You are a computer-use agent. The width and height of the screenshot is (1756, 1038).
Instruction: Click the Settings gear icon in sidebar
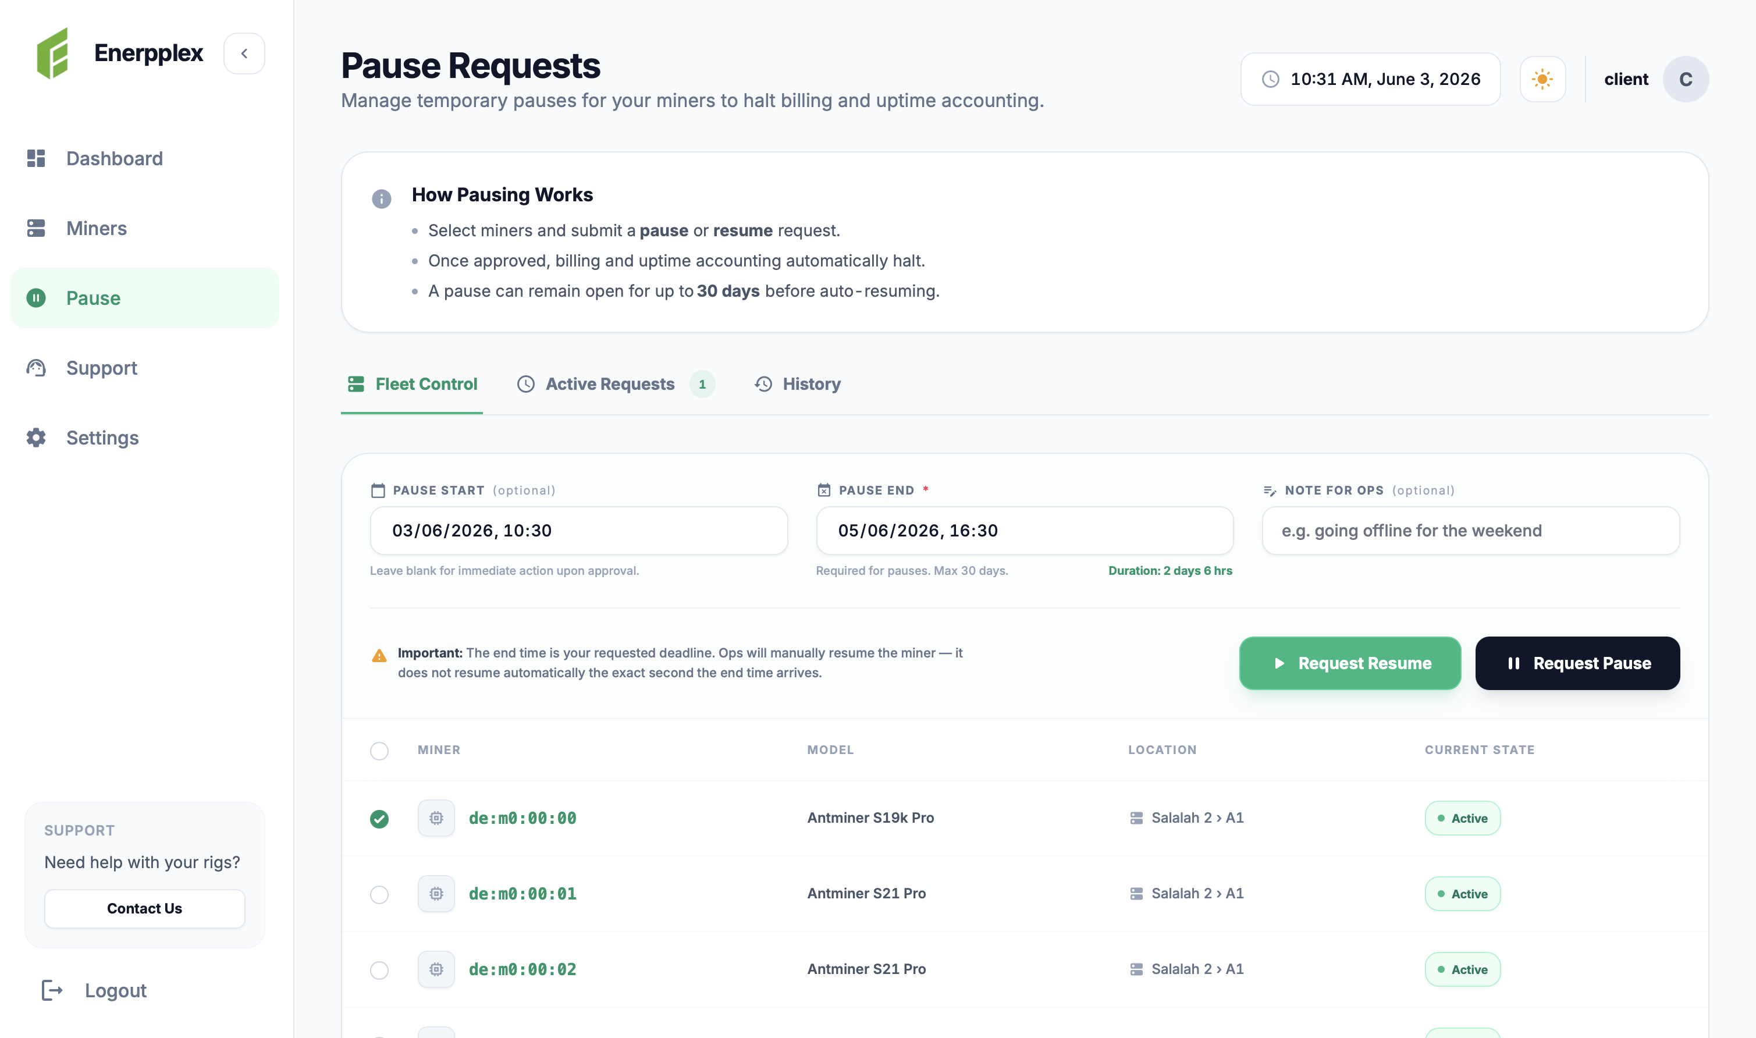click(35, 438)
